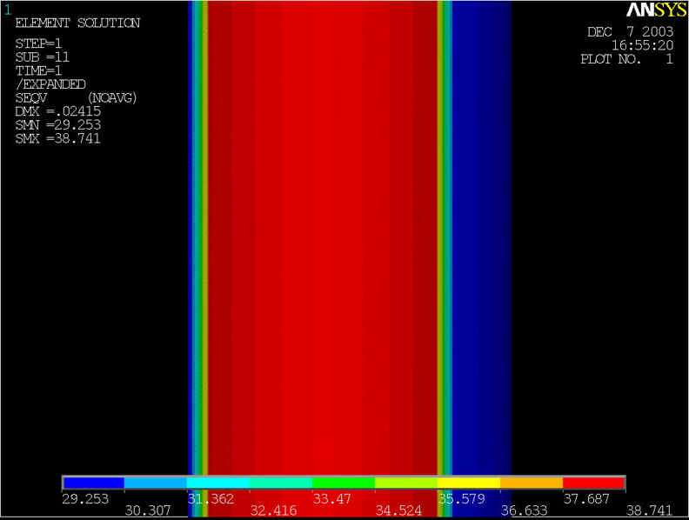The height and width of the screenshot is (520, 689).
Task: Click the light blue legend swatch
Action: click(x=156, y=483)
